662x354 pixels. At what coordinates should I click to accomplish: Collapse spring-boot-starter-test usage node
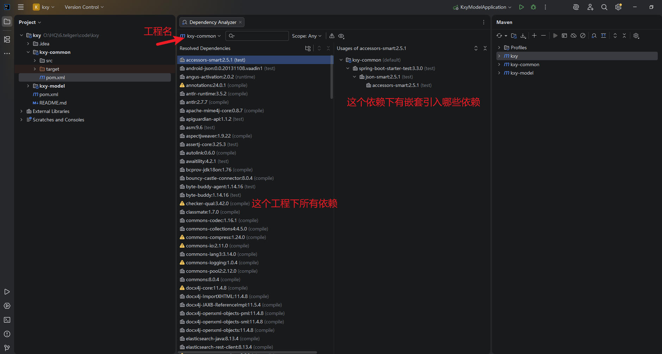coord(348,68)
